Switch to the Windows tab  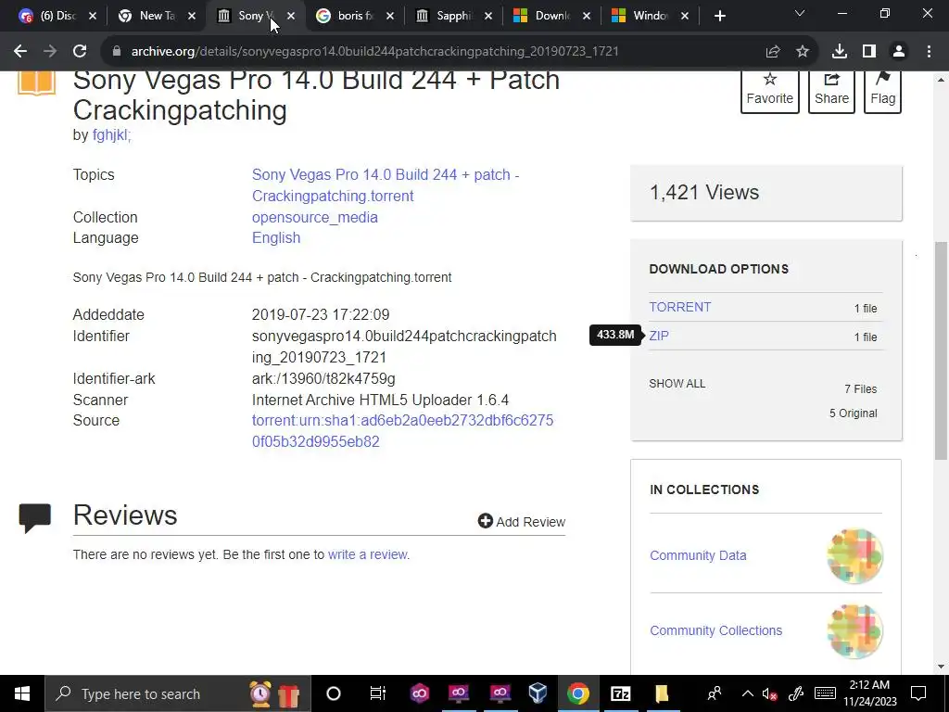click(x=650, y=16)
